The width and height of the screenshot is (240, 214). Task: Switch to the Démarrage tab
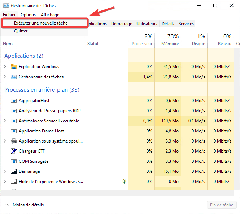click(x=122, y=24)
